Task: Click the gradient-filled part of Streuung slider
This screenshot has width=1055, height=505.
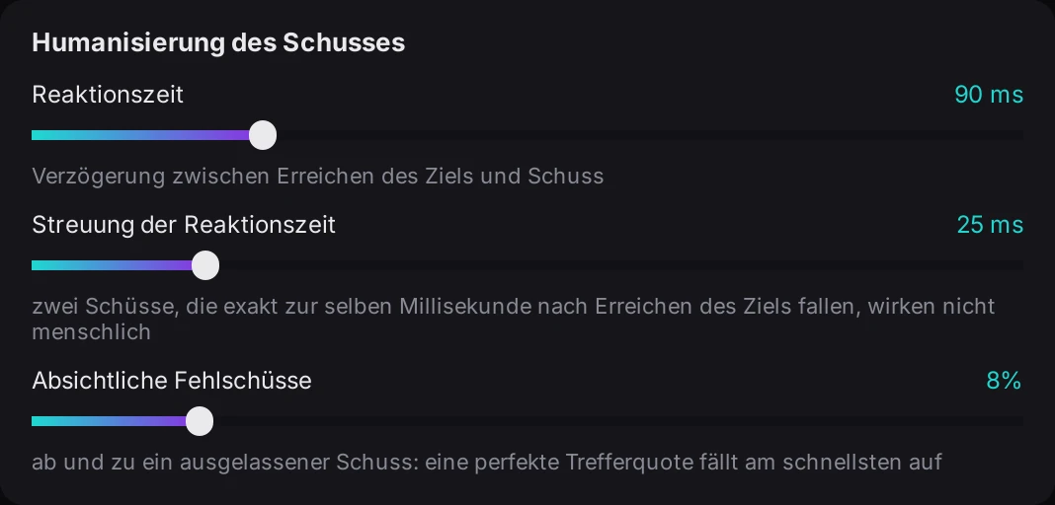Action: [x=112, y=266]
